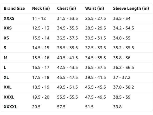
Task: Click the 42.5 - 43.5 chest value
Action: 67,68
